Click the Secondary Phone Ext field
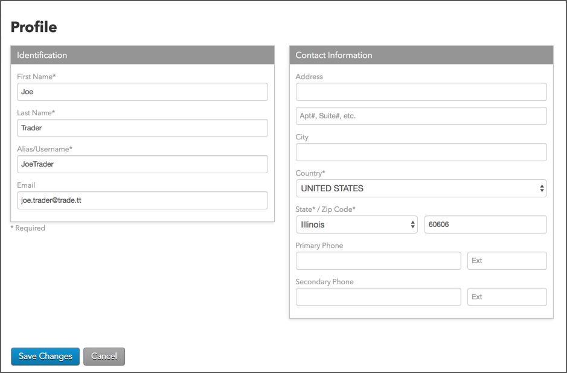 507,297
